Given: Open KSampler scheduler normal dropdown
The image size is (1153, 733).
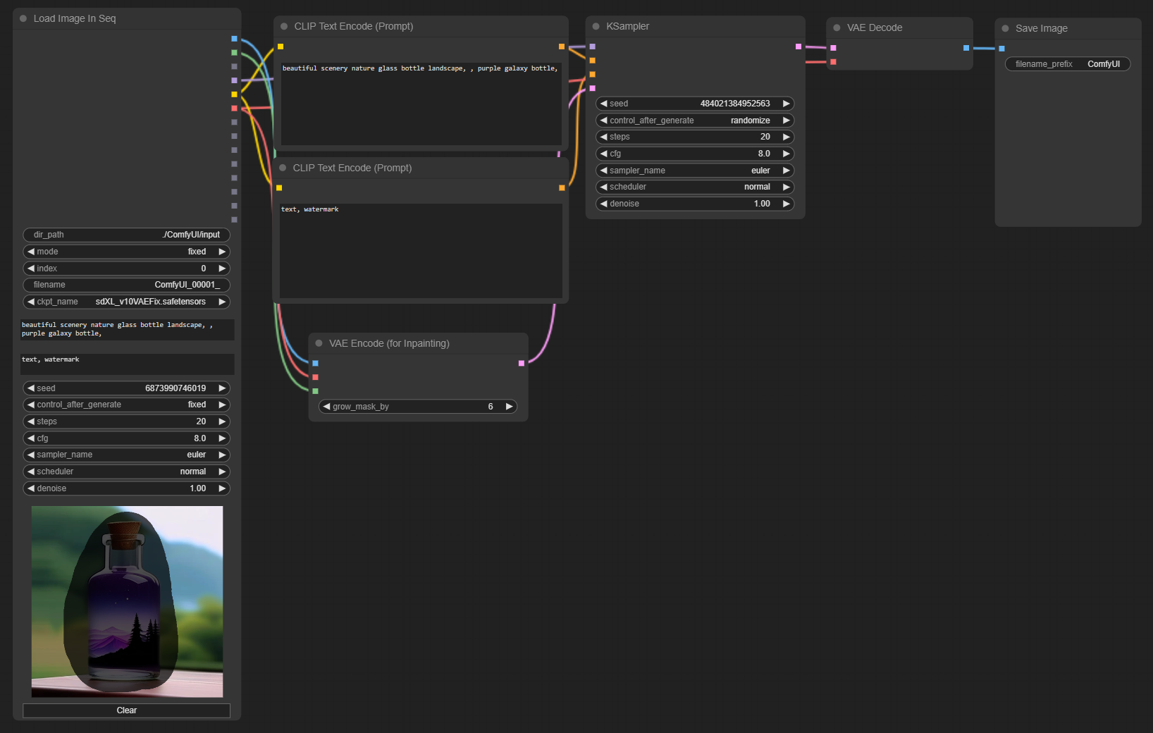Looking at the screenshot, I should pos(695,187).
